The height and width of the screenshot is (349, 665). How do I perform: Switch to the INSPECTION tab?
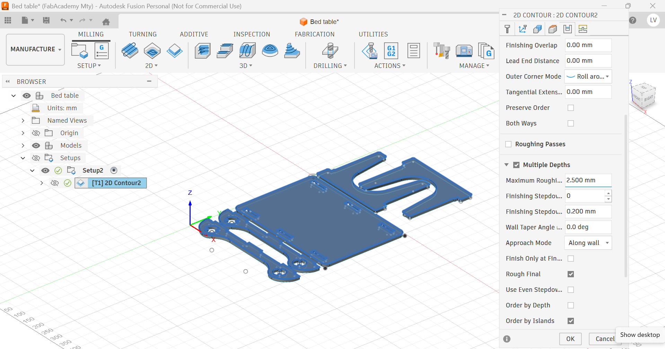(252, 34)
